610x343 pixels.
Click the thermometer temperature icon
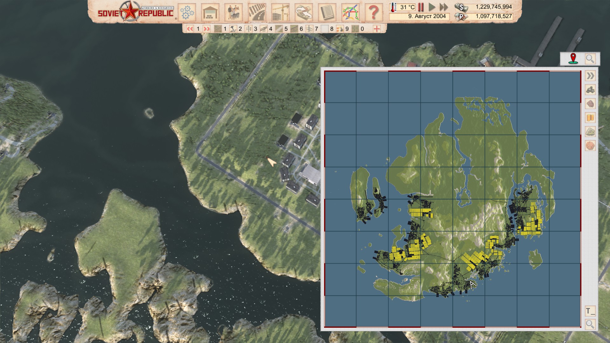[393, 7]
